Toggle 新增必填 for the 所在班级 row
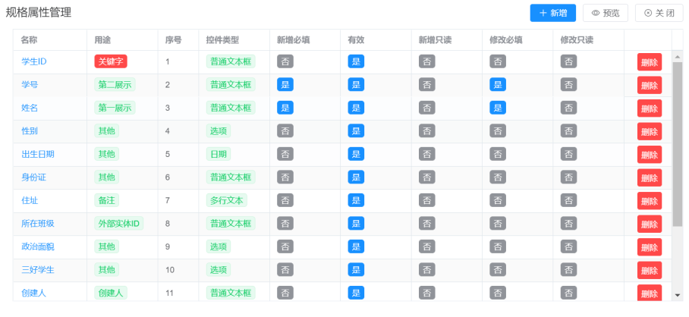This screenshot has width=689, height=317. coord(285,224)
